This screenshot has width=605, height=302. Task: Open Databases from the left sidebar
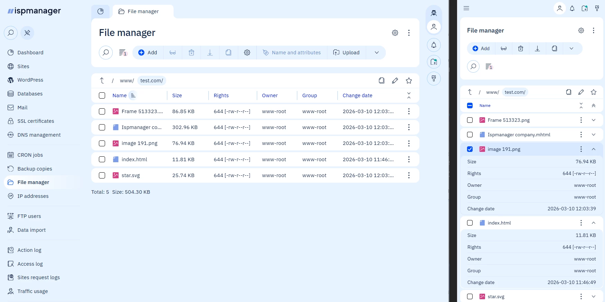point(30,94)
